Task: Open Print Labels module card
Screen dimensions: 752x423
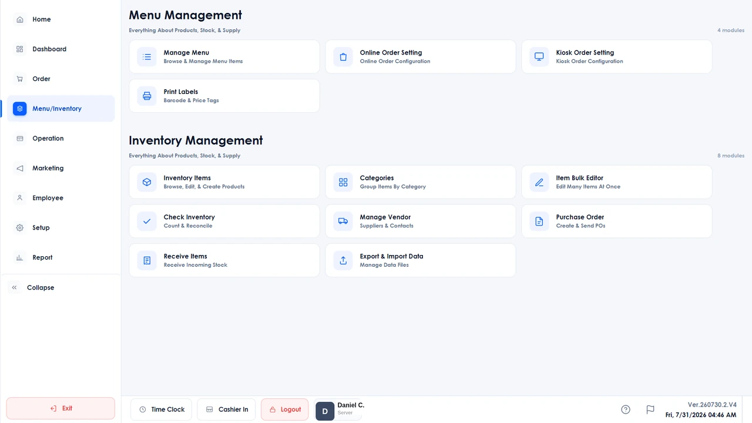Action: [224, 96]
